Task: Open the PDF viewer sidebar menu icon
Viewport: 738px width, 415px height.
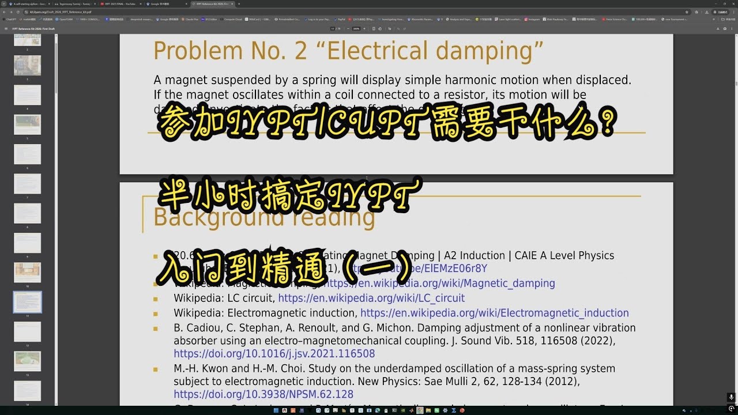Action: [x=6, y=28]
